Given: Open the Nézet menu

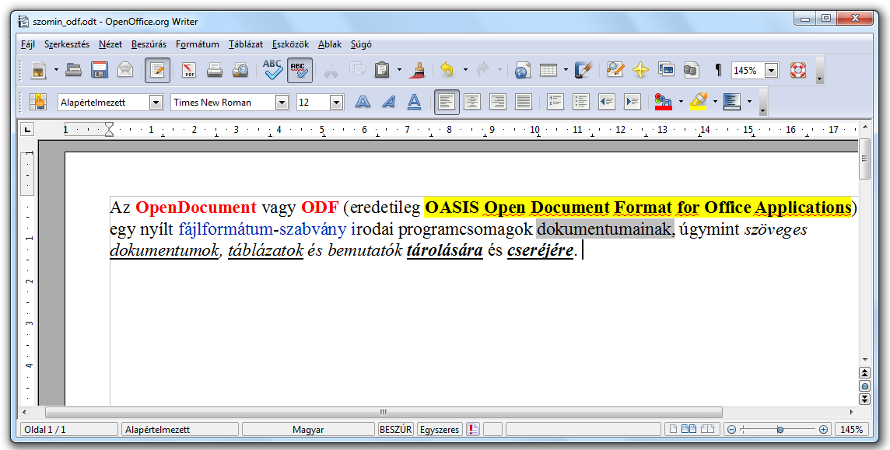Looking at the screenshot, I should 110,44.
